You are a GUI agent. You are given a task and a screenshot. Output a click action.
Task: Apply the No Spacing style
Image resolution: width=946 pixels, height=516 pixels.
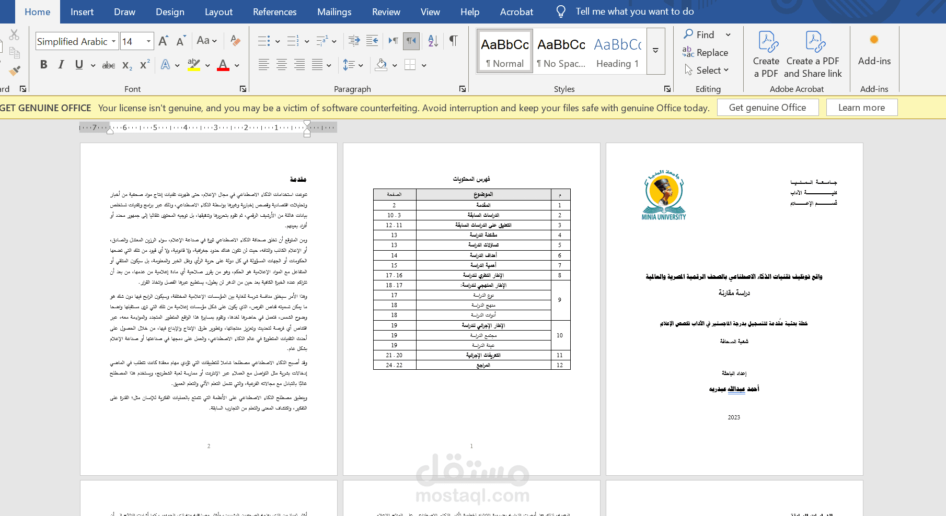[561, 51]
